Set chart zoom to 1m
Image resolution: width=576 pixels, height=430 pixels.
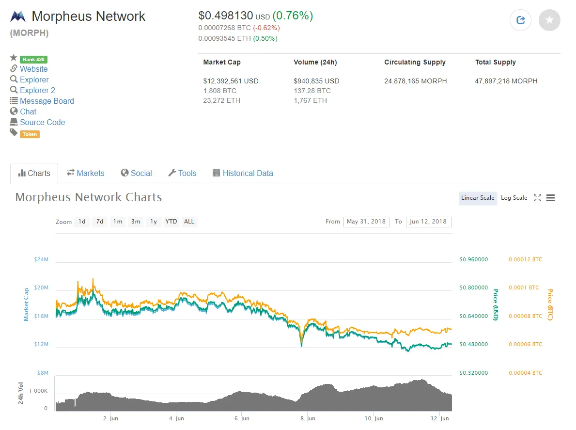[118, 222]
